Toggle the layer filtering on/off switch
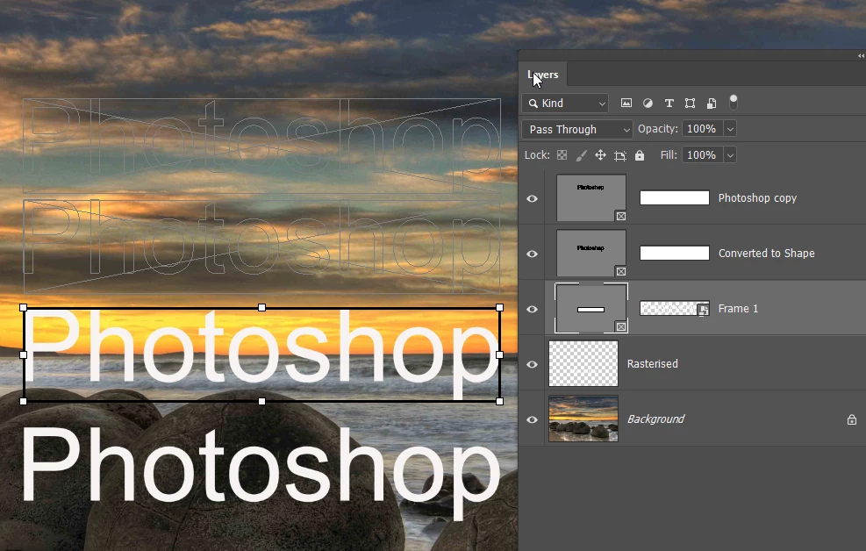Screen dimensions: 866x551 pyautogui.click(x=733, y=102)
